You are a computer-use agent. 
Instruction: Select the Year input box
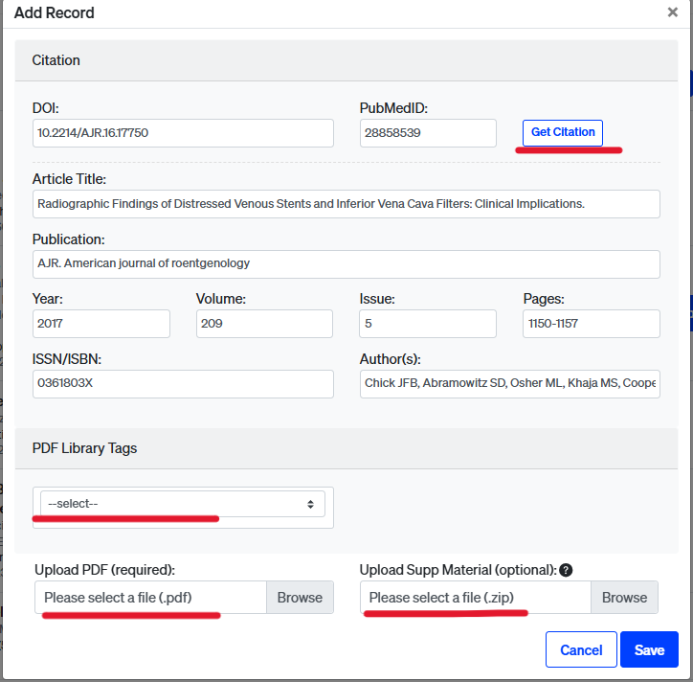click(x=101, y=324)
